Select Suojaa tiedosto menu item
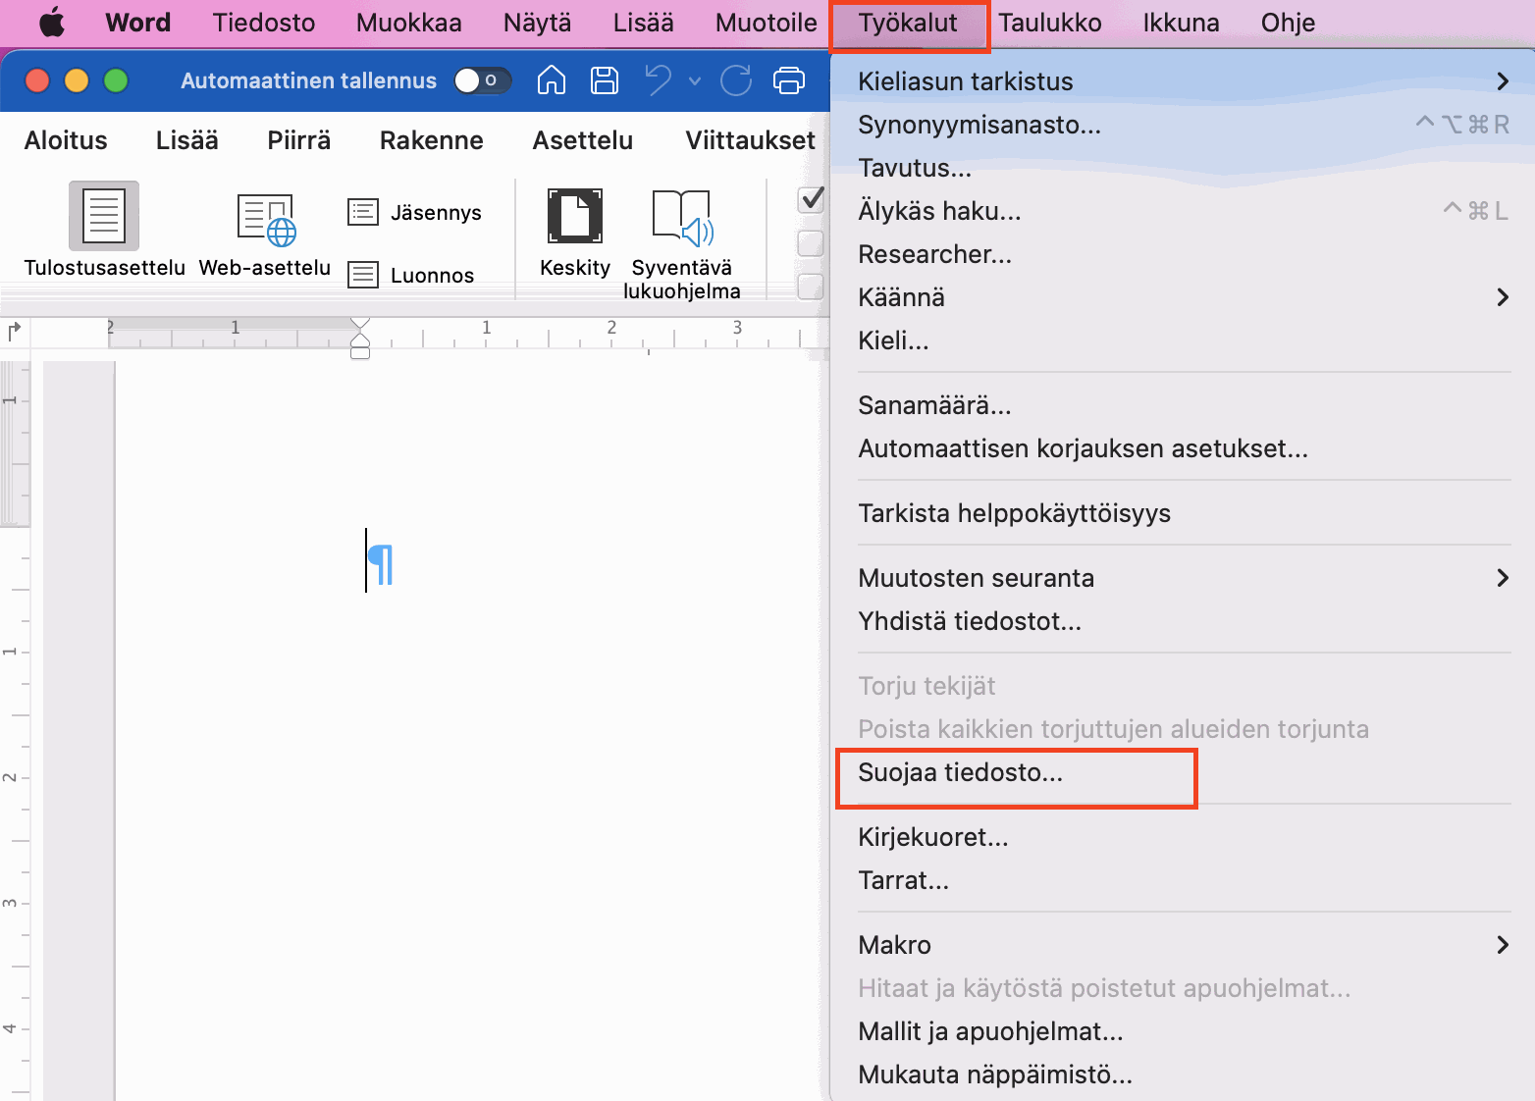This screenshot has width=1535, height=1101. tap(1183, 772)
